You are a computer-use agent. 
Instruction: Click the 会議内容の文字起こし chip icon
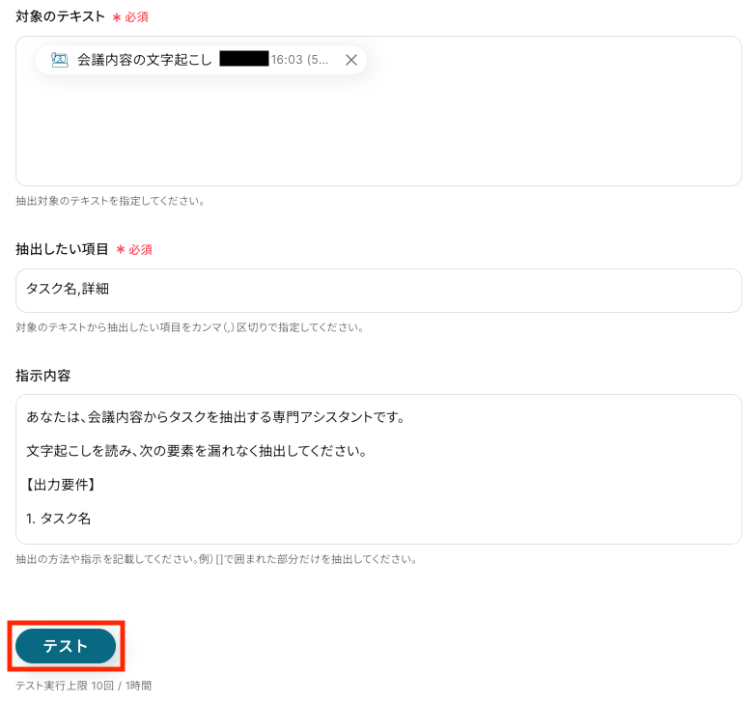[x=60, y=60]
